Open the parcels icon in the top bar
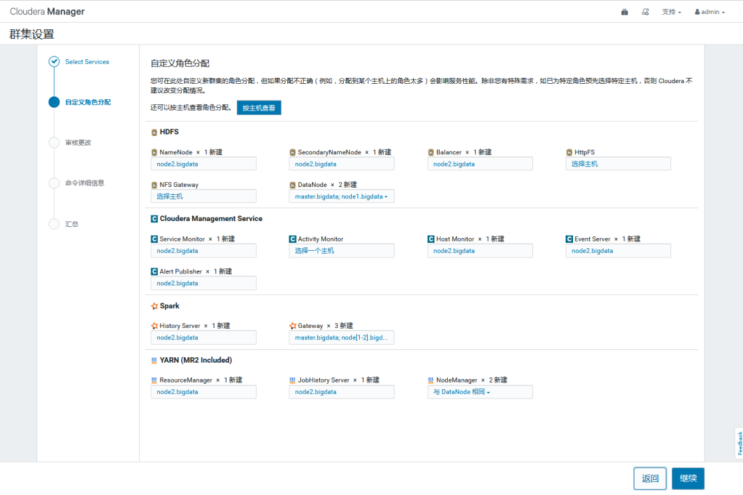743x495 pixels. (624, 11)
